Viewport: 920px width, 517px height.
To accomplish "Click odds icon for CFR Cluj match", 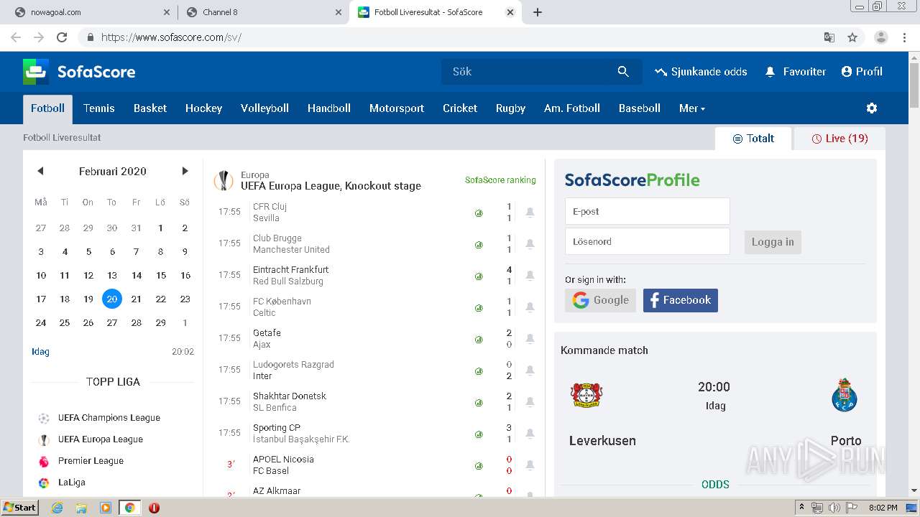I will click(479, 213).
